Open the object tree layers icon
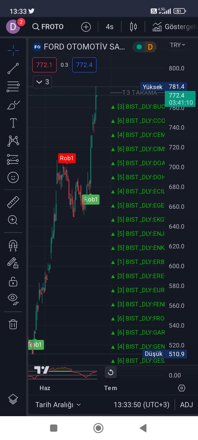 click(x=13, y=399)
